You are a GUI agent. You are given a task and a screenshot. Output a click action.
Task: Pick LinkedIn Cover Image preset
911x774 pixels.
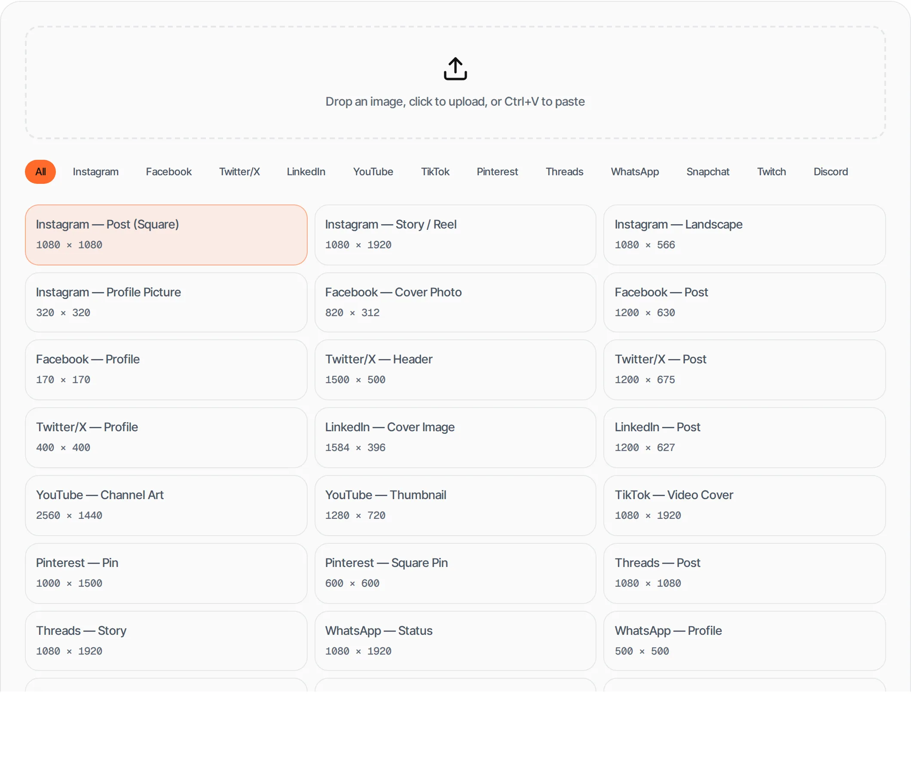(455, 437)
